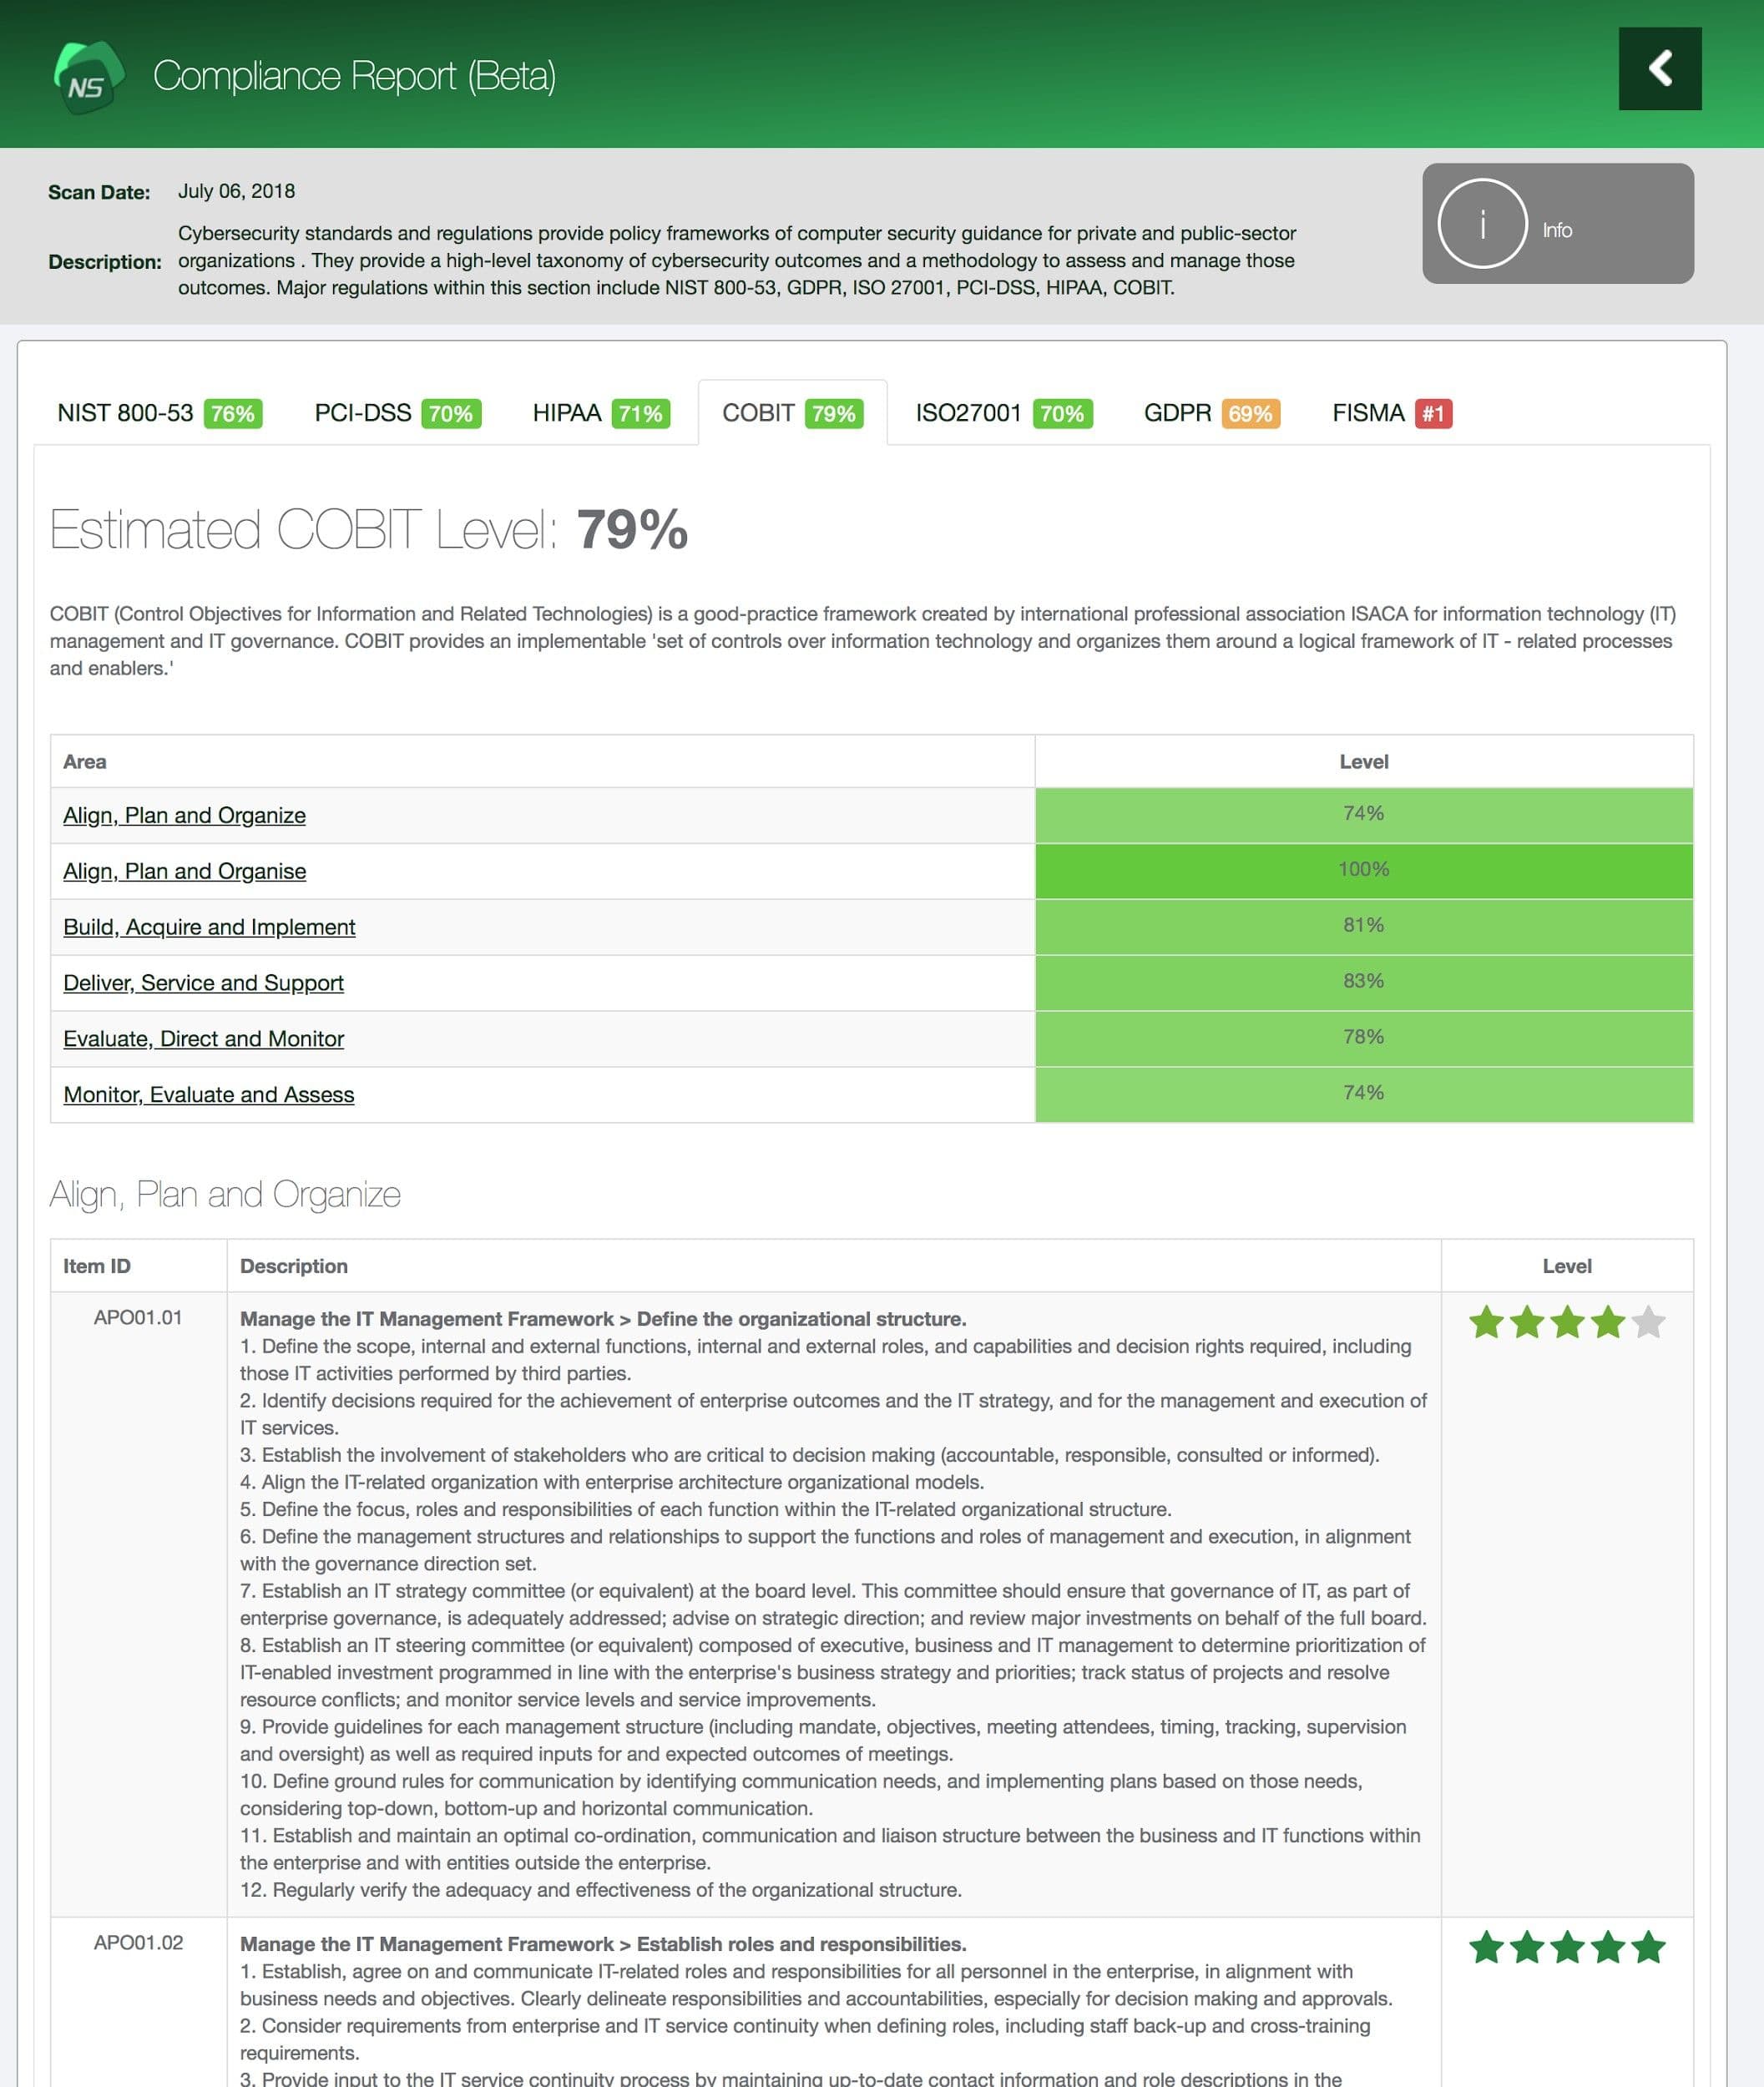The image size is (1764, 2087).
Task: Switch to the GDPR tab
Action: (1180, 412)
